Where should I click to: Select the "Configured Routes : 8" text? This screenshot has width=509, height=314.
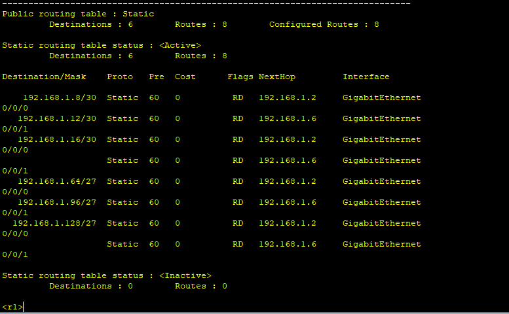pyautogui.click(x=324, y=24)
